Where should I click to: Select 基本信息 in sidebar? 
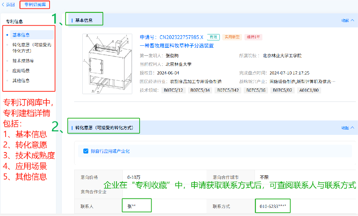[x=21, y=35]
